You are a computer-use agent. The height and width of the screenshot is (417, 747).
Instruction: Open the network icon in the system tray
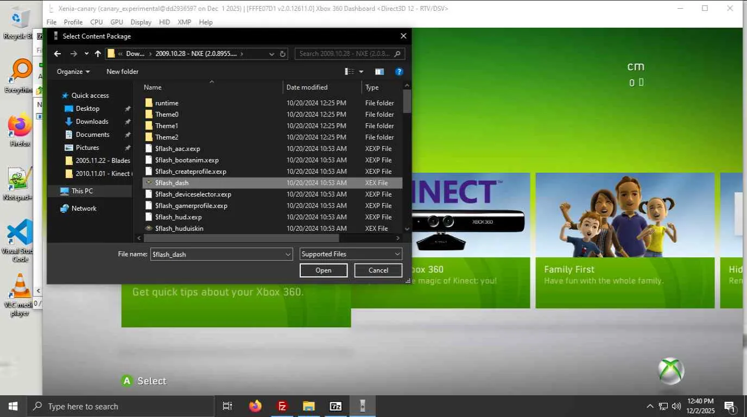point(663,406)
